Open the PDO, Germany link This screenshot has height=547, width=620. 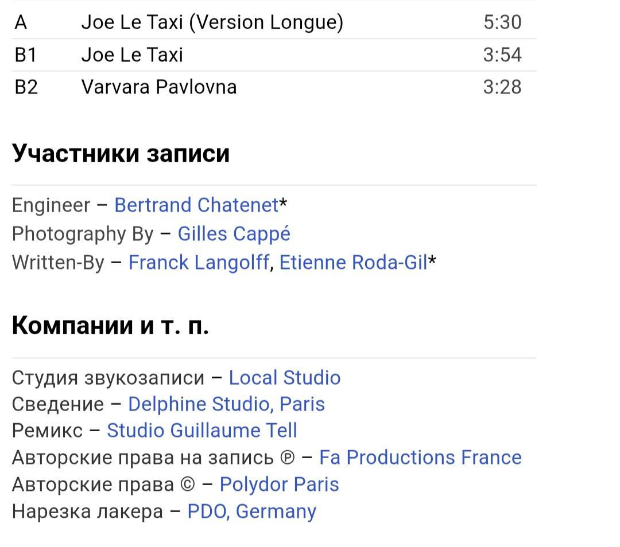252,511
